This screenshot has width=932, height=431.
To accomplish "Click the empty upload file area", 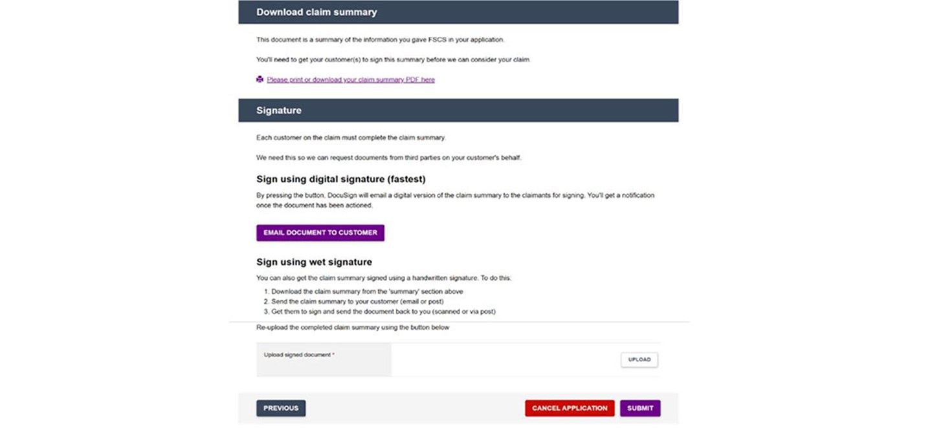I will 505,360.
